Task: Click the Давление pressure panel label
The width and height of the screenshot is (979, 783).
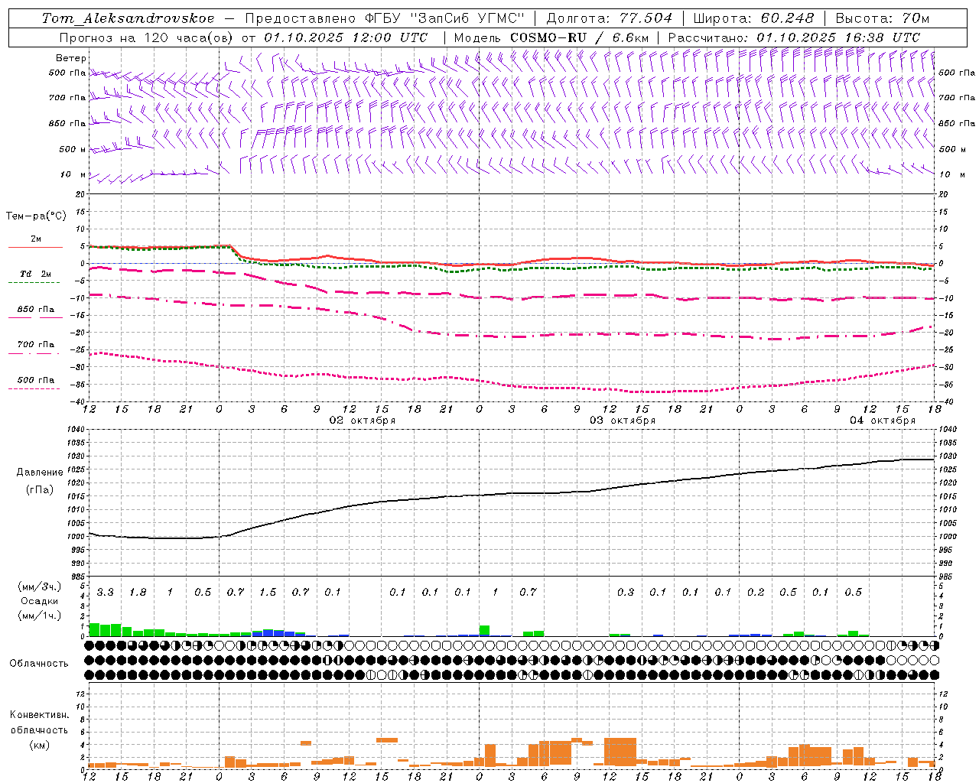Action: pos(40,473)
